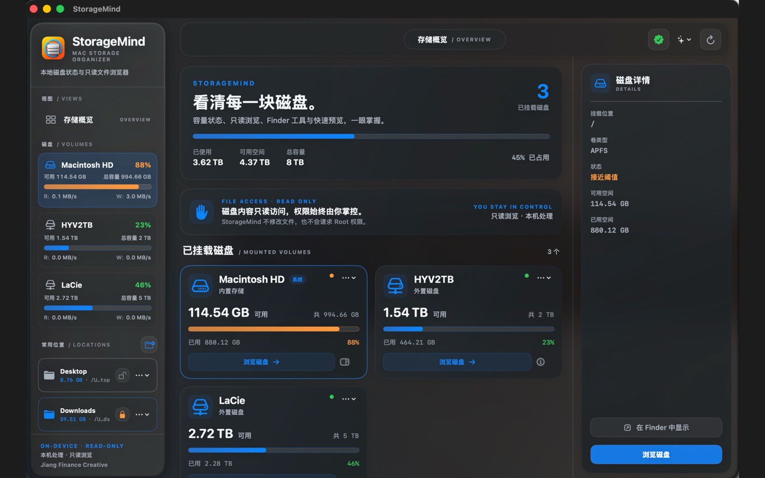Click LaCie external drive icon in sidebar
The width and height of the screenshot is (765, 478).
(50, 285)
